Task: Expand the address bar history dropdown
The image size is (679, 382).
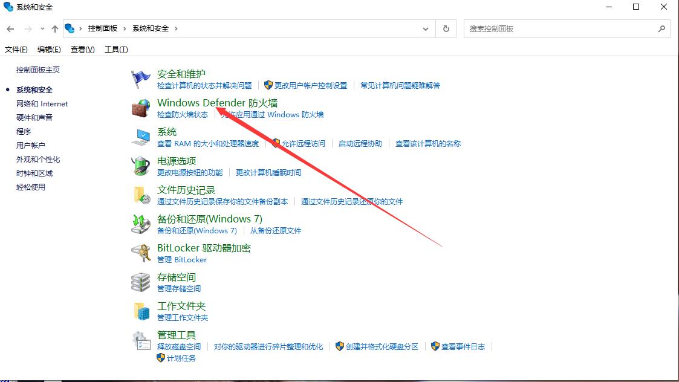Action: pyautogui.click(x=426, y=28)
